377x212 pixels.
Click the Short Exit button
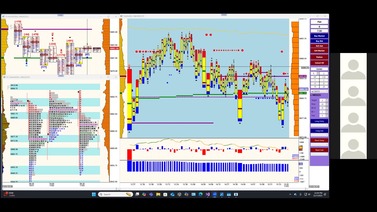[319, 150]
